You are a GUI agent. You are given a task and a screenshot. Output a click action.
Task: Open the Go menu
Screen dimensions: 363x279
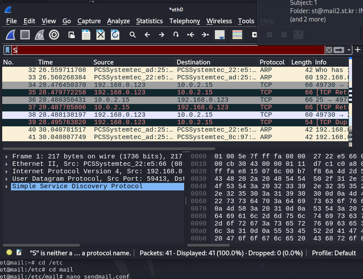click(x=66, y=21)
